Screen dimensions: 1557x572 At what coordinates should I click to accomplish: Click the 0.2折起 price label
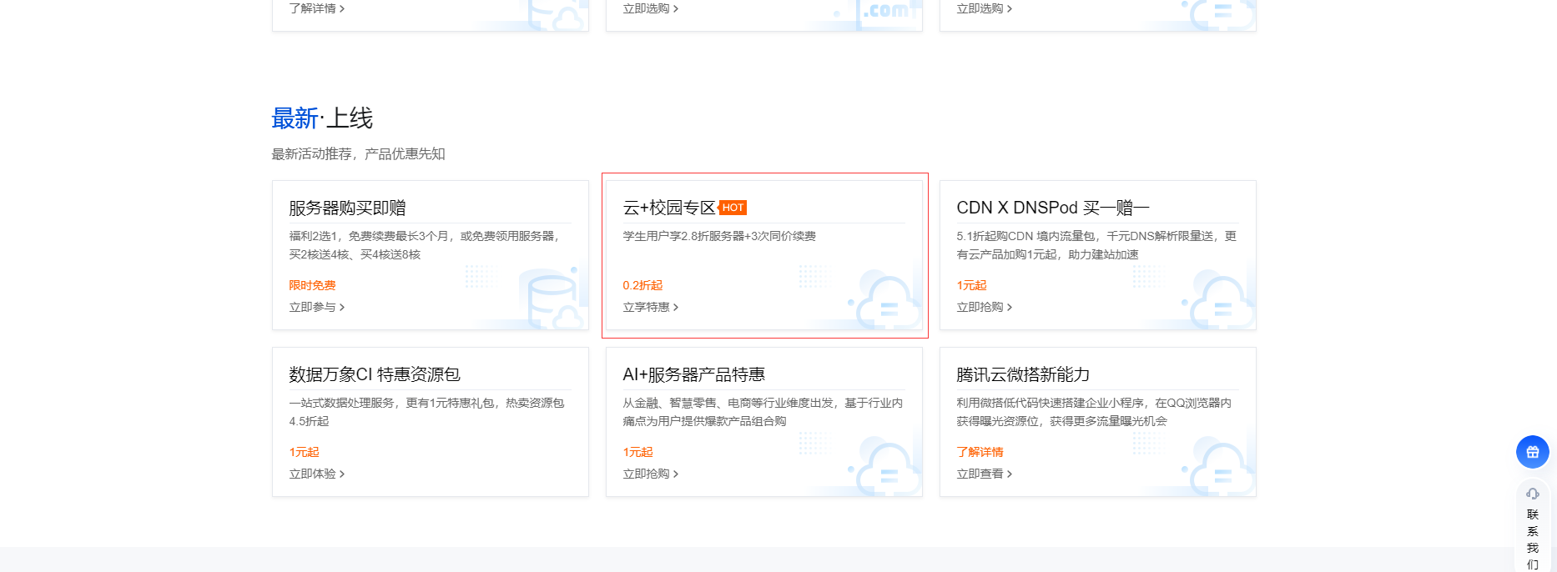pyautogui.click(x=642, y=285)
